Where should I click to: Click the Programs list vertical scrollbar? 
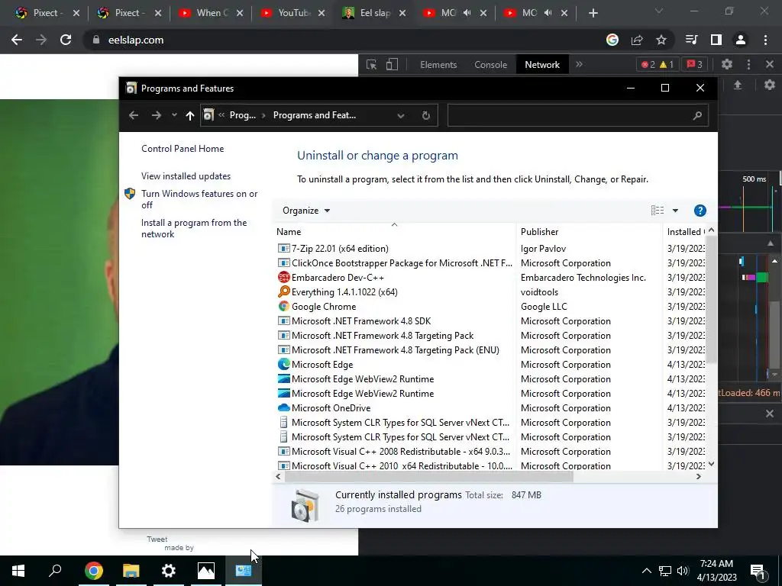[x=711, y=299]
